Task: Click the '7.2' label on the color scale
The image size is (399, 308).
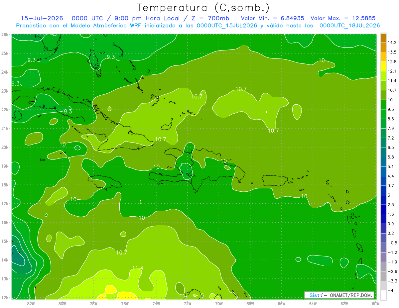Action: point(391,138)
